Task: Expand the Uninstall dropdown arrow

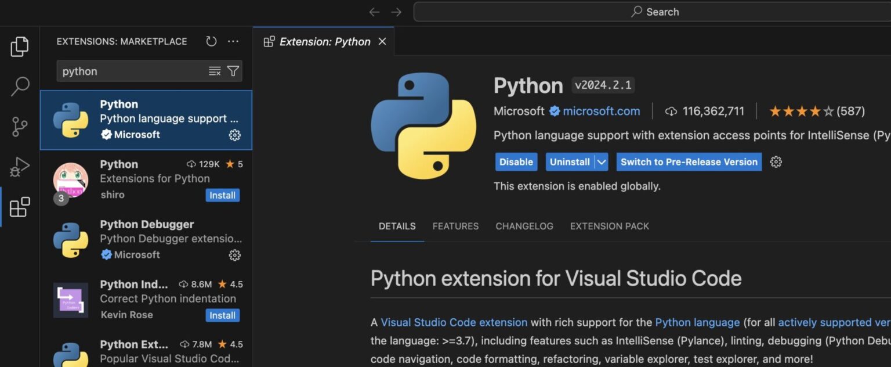Action: pos(602,161)
